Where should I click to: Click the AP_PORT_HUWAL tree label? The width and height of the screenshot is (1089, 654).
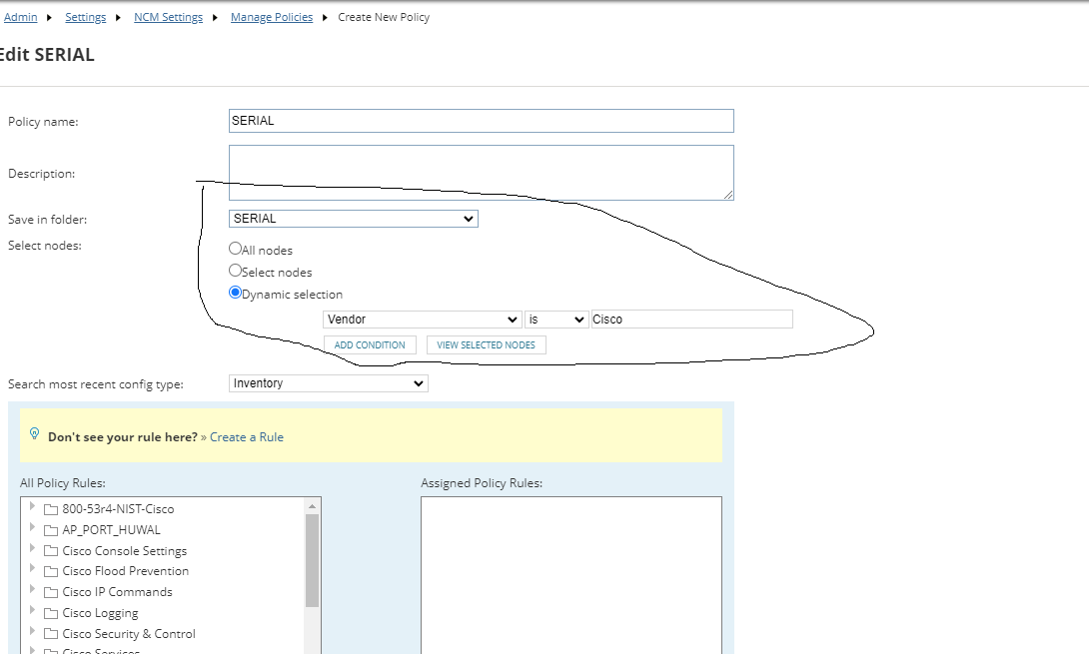111,530
